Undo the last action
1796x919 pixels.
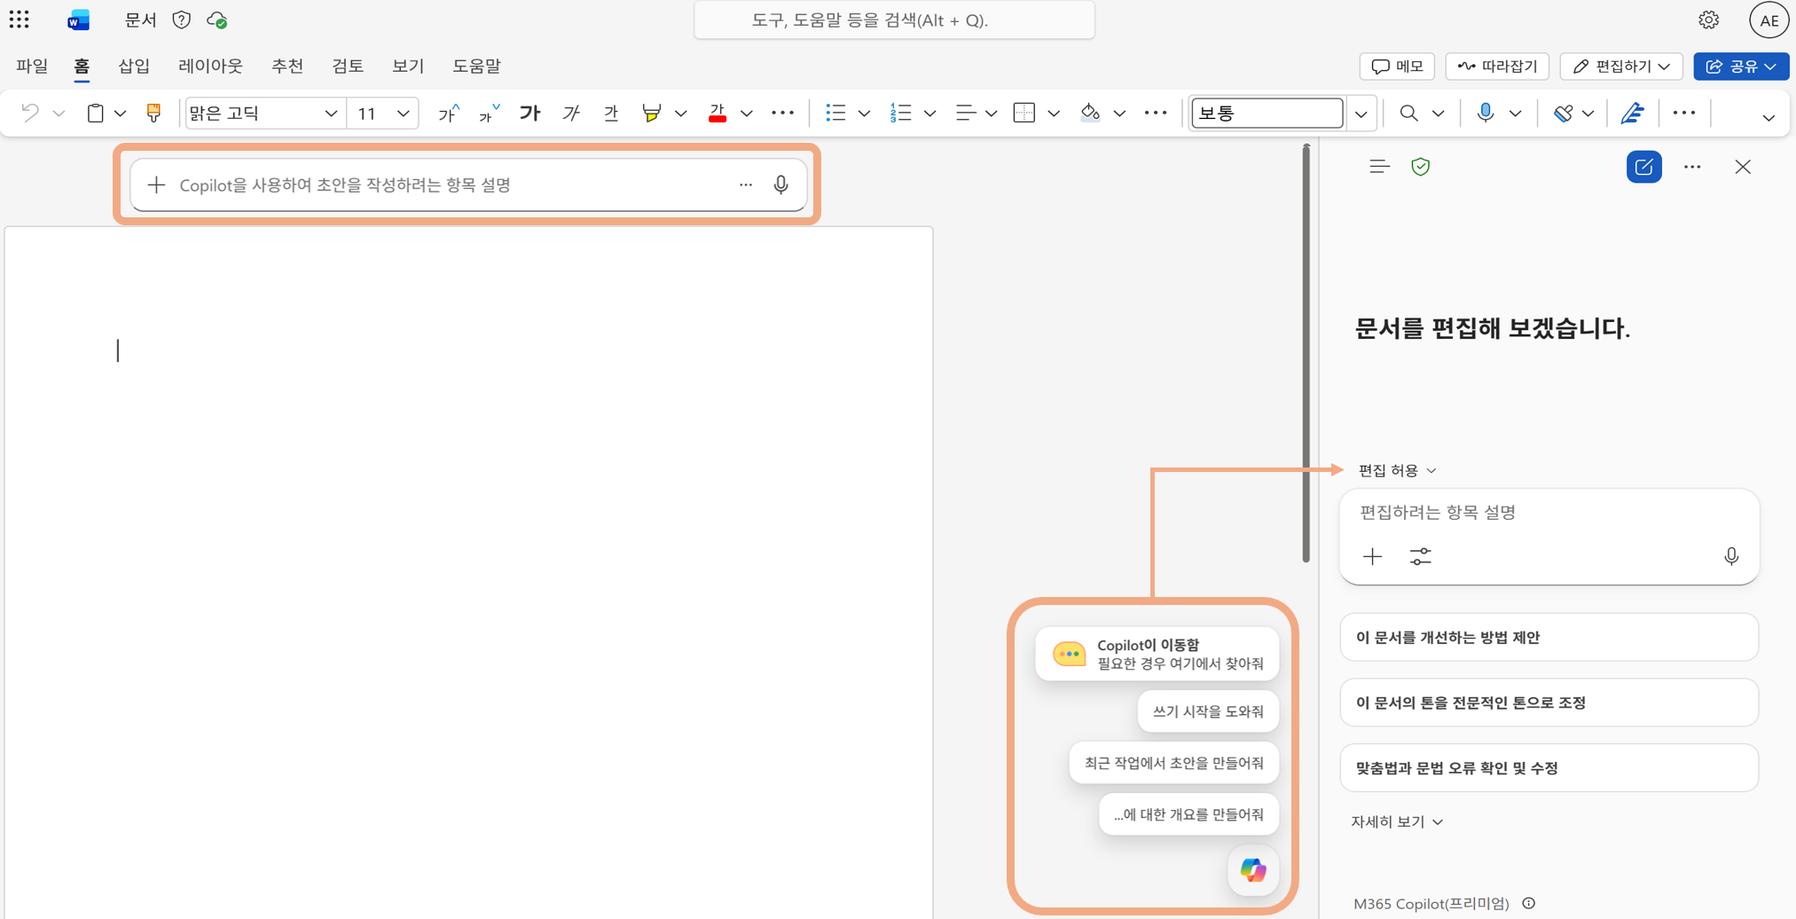(x=30, y=113)
